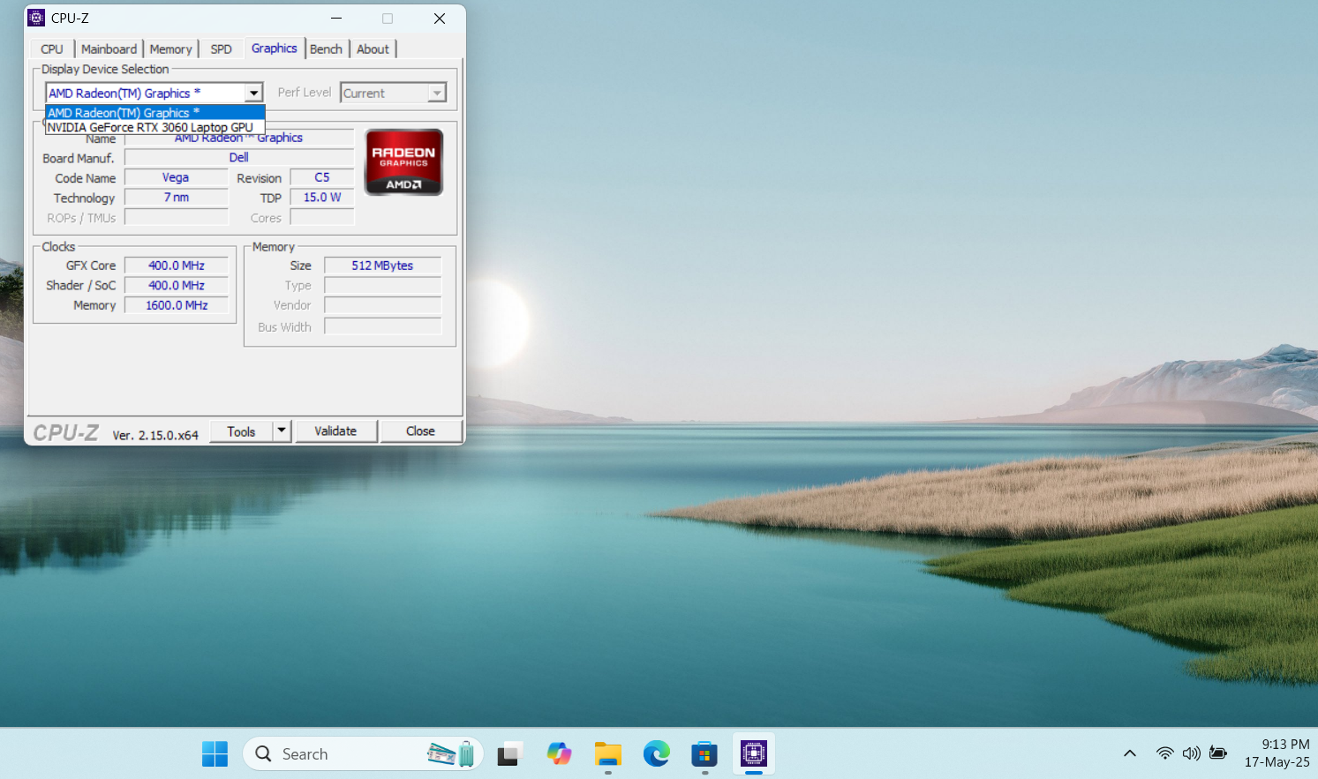The image size is (1318, 779).
Task: Select NVIDIA GeForce RTX 3060 Laptop GPU
Action: coord(150,128)
